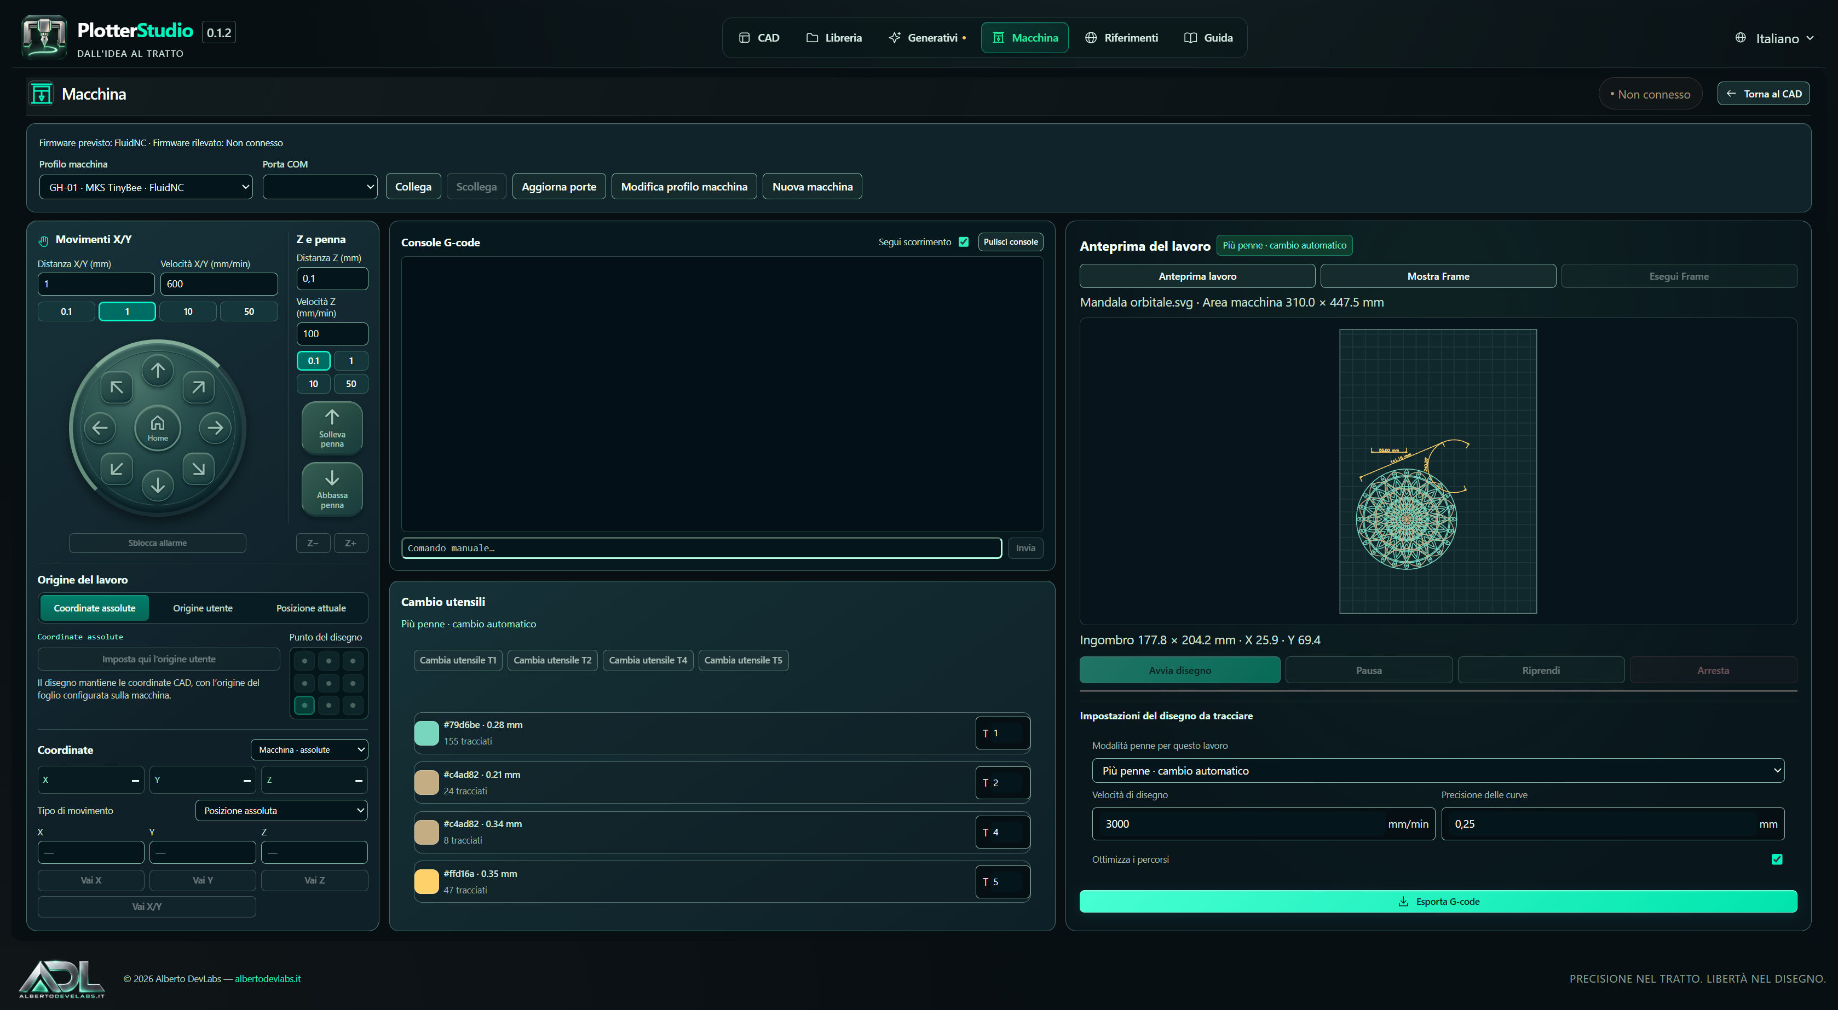Click the Velocità di disegno field
Image resolution: width=1838 pixels, height=1010 pixels.
click(x=1263, y=824)
